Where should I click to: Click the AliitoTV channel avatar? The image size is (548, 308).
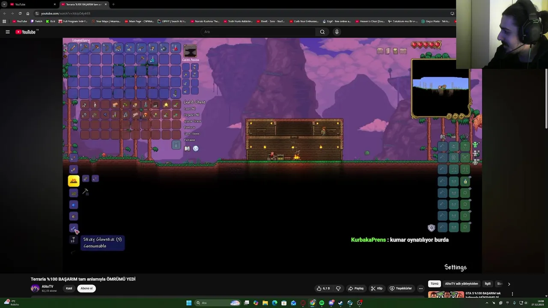tap(35, 288)
